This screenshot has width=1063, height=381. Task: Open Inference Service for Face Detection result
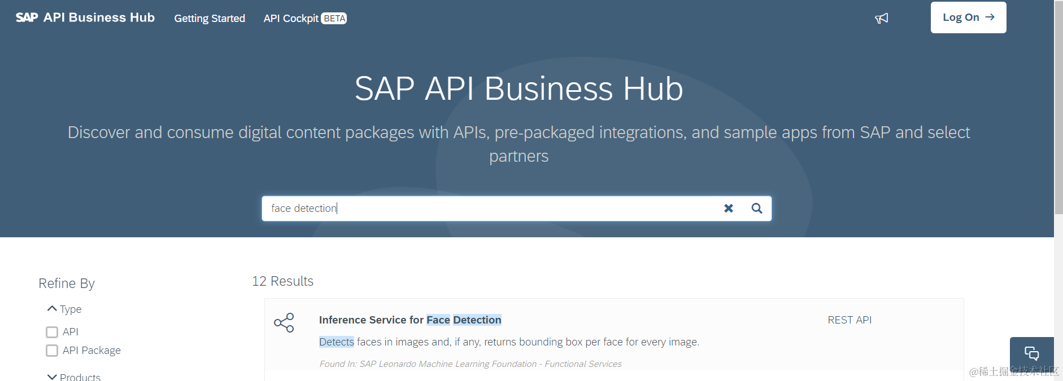coord(409,320)
